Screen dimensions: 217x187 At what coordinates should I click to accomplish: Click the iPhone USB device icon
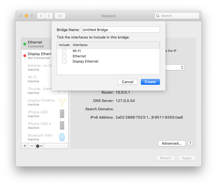pyautogui.click(x=62, y=114)
